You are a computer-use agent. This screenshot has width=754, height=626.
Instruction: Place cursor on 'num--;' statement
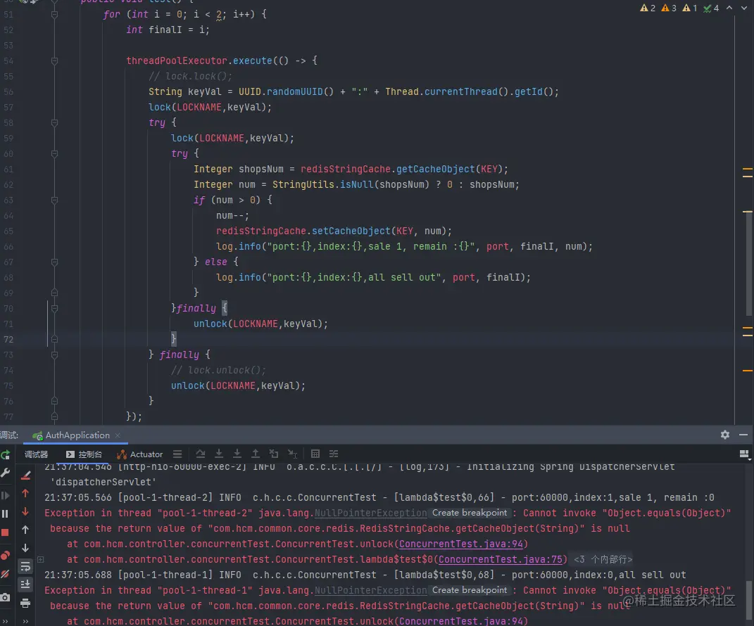coord(233,216)
